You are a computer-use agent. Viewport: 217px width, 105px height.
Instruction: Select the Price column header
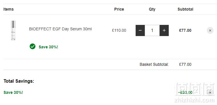click(x=119, y=9)
